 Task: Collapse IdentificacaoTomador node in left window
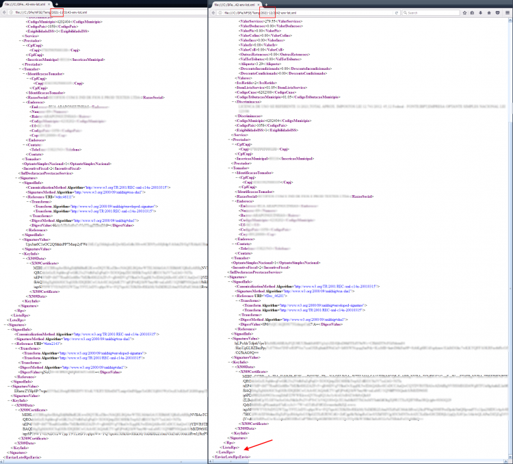point(24,74)
